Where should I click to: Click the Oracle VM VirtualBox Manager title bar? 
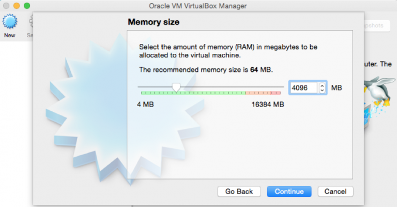coord(197,6)
